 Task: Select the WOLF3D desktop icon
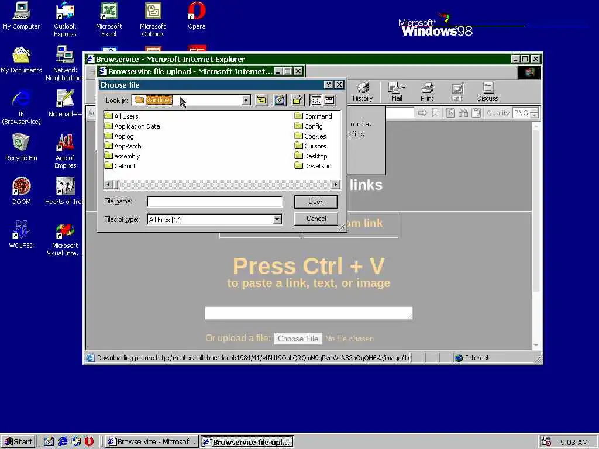tap(22, 235)
